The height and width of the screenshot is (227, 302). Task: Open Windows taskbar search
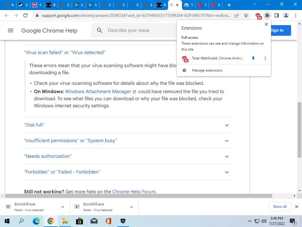(x=21, y=221)
